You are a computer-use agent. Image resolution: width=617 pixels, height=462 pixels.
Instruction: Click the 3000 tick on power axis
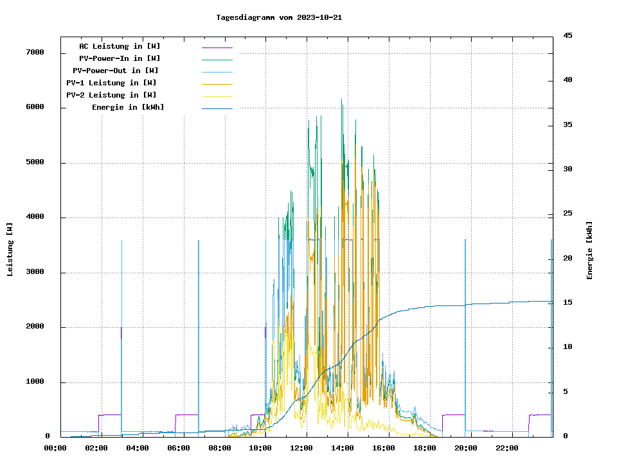coord(34,273)
